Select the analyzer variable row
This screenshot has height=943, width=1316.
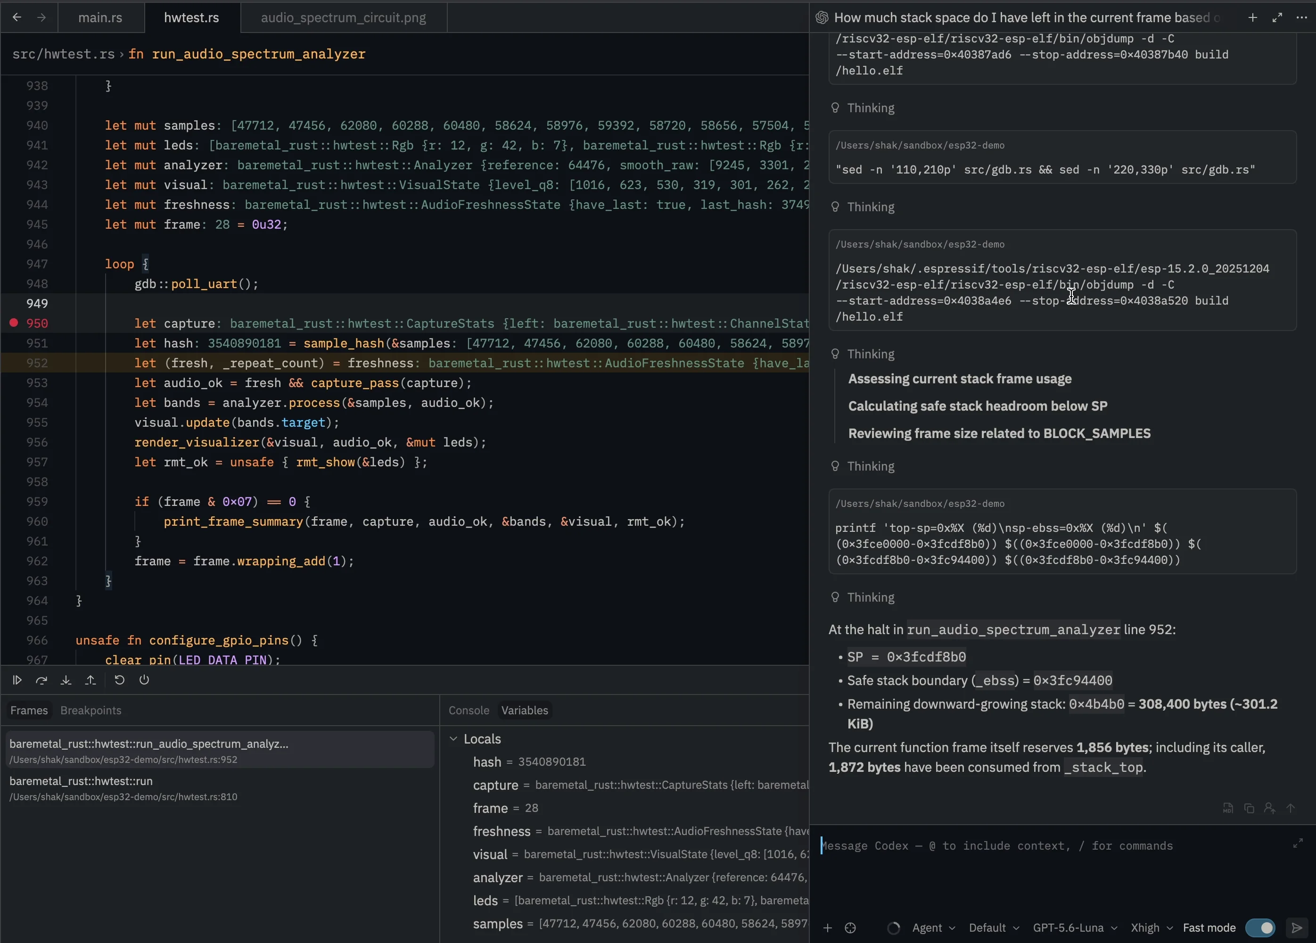click(x=625, y=877)
